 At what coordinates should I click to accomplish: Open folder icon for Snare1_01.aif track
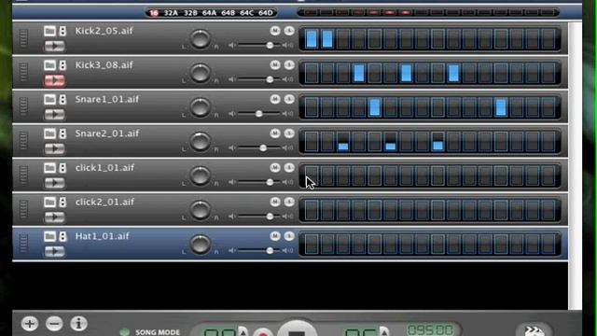pyautogui.click(x=49, y=100)
